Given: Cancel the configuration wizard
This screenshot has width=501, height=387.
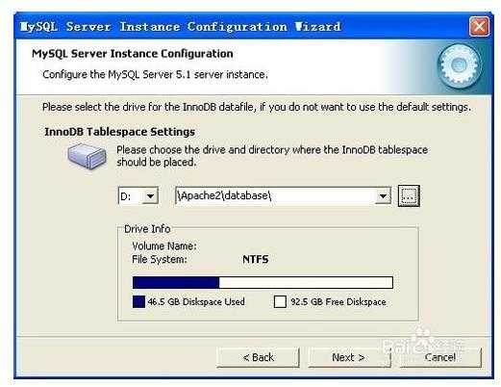Looking at the screenshot, I should coord(440,357).
